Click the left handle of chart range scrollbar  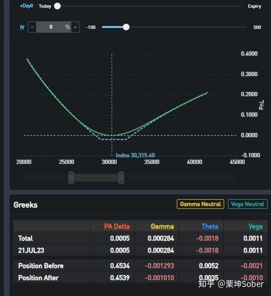click(71, 178)
